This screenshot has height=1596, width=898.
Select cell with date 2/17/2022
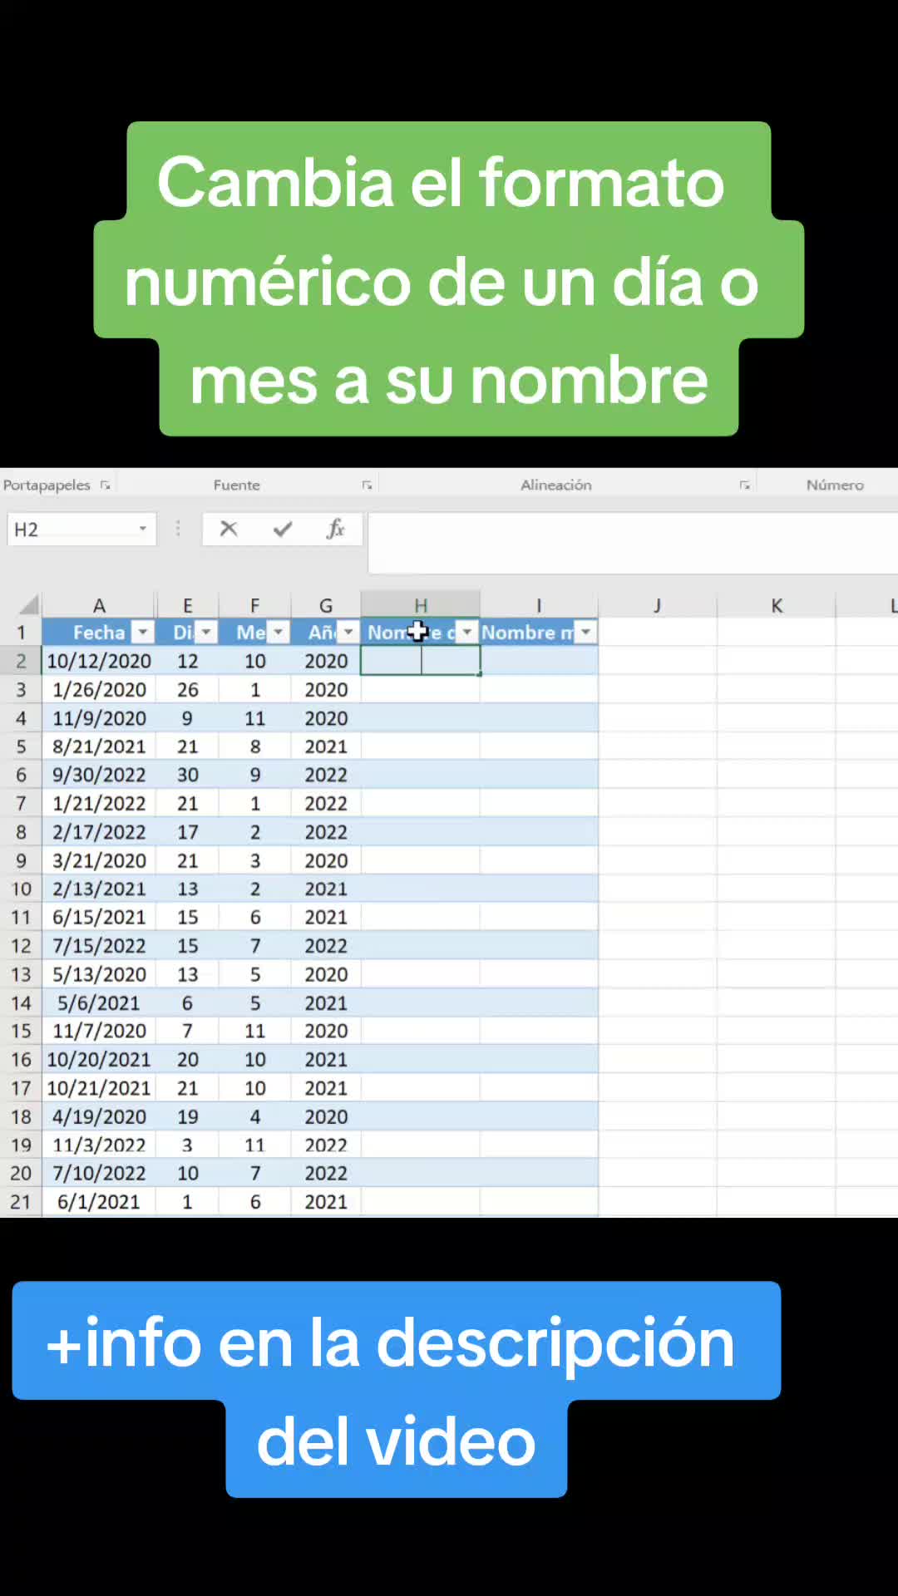[99, 832]
